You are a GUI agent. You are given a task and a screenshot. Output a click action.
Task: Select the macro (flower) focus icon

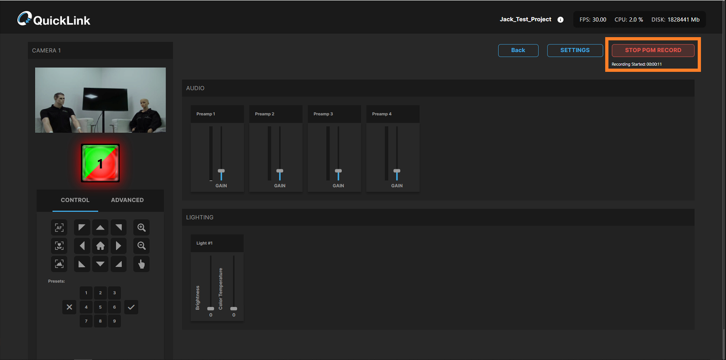(x=59, y=246)
